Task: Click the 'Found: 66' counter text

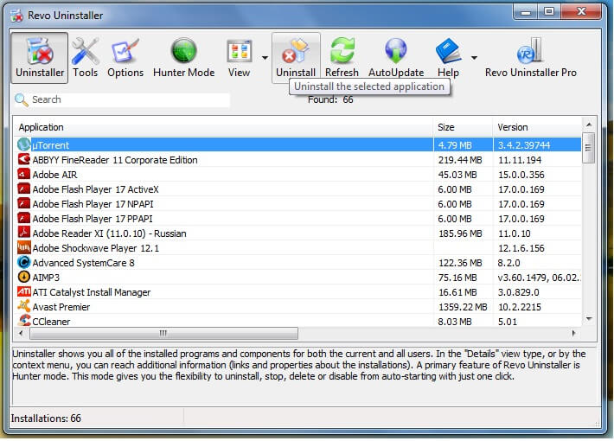Action: coord(330,99)
